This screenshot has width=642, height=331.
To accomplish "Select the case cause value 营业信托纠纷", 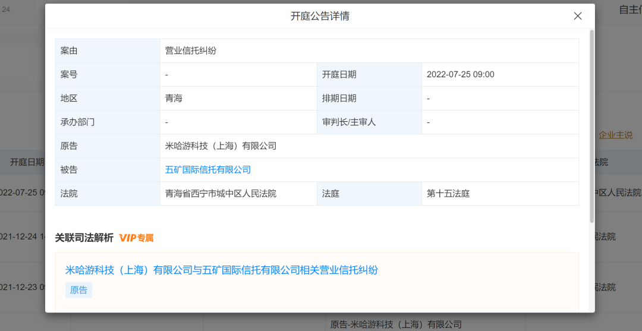I will tap(190, 51).
